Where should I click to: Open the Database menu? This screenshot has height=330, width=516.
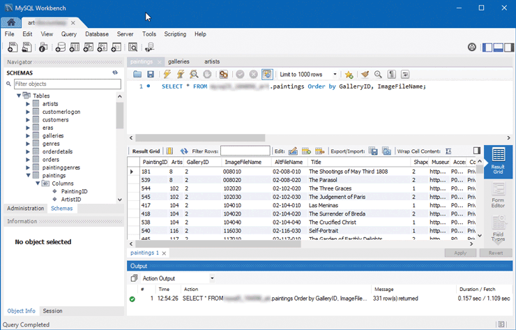pyautogui.click(x=97, y=33)
